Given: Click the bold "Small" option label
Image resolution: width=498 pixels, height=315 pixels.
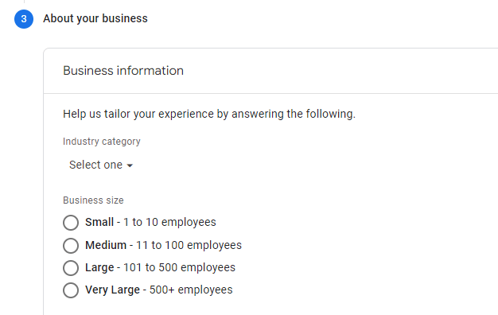Looking at the screenshot, I should 99,222.
